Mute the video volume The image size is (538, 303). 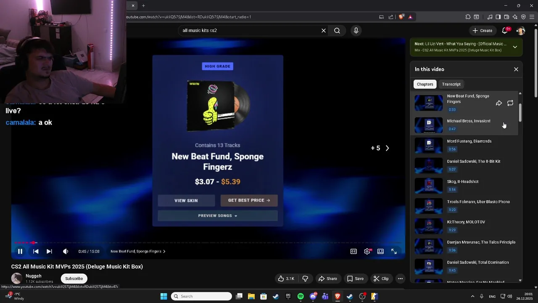click(66, 251)
